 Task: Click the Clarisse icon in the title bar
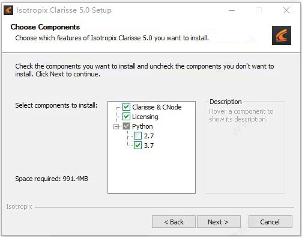[8, 10]
